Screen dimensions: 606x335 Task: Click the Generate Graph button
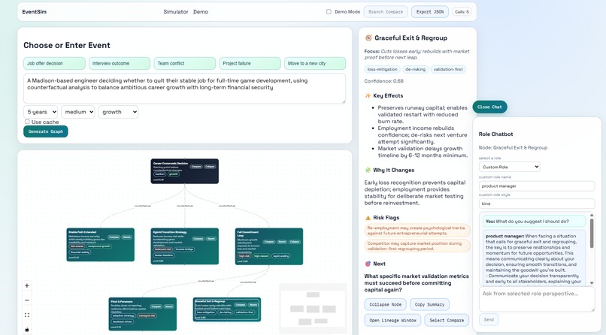(46, 131)
